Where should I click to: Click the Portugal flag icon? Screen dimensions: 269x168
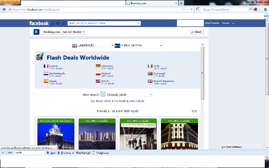point(150,73)
